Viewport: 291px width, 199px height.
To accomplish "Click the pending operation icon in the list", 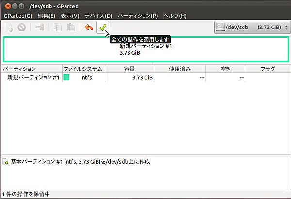I will coord(5,162).
